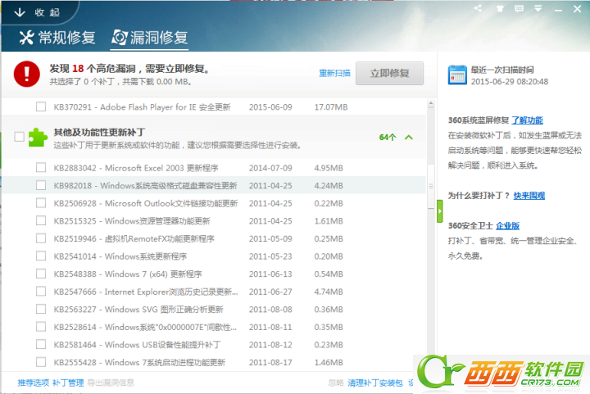Select all 其他及功能性更新补丁 checkbox
This screenshot has height=394, width=590.
[x=19, y=137]
